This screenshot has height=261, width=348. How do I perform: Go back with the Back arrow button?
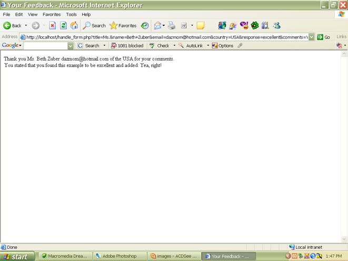[x=12, y=26]
